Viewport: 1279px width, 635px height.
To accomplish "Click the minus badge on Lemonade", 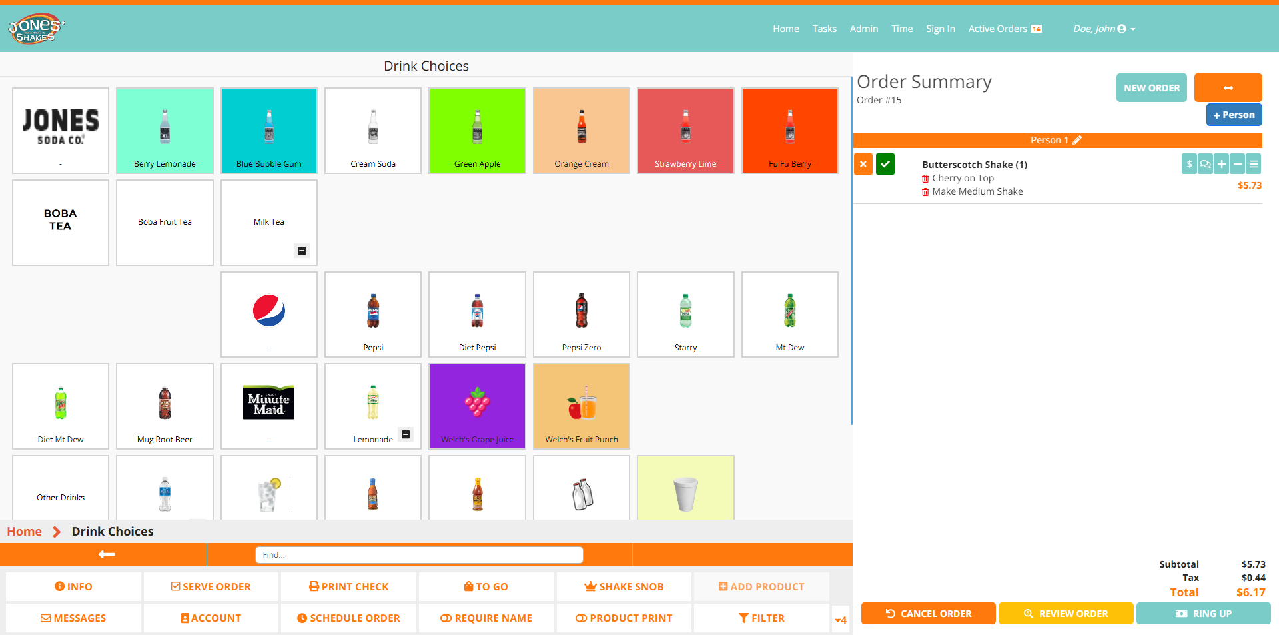I will point(406,434).
